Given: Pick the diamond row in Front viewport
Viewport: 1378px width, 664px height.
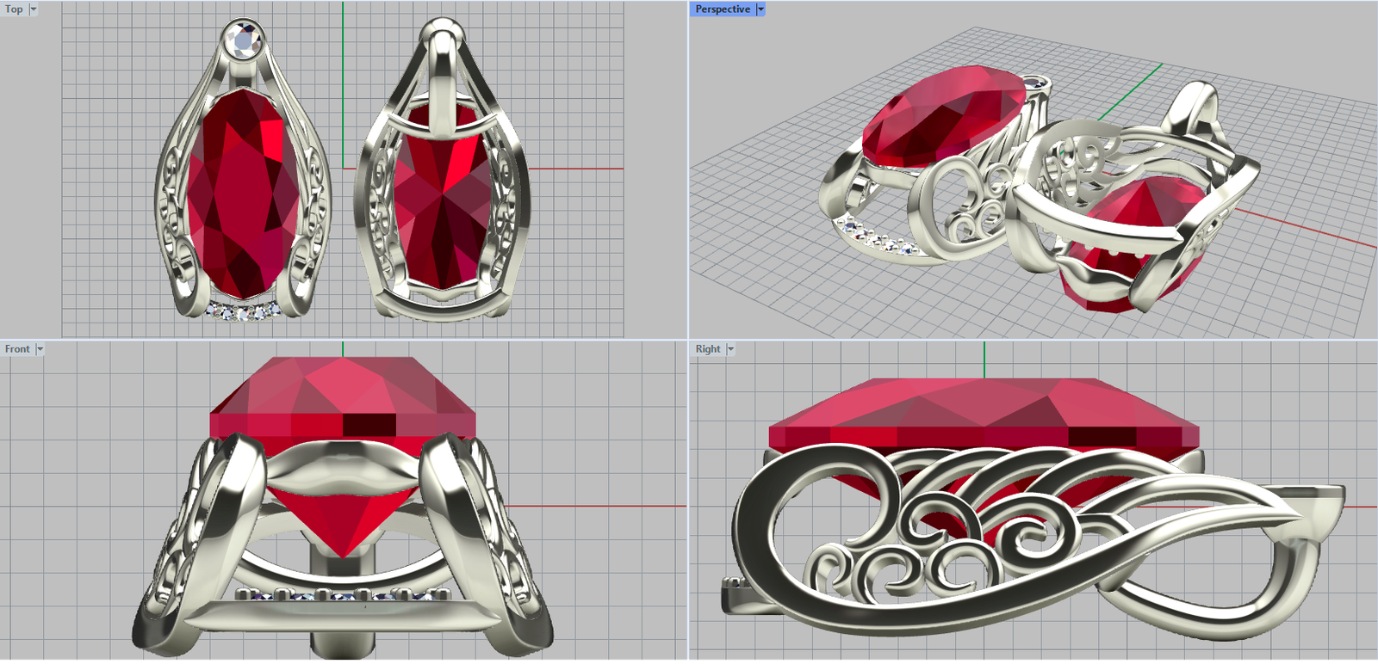Looking at the screenshot, I should point(343,594).
